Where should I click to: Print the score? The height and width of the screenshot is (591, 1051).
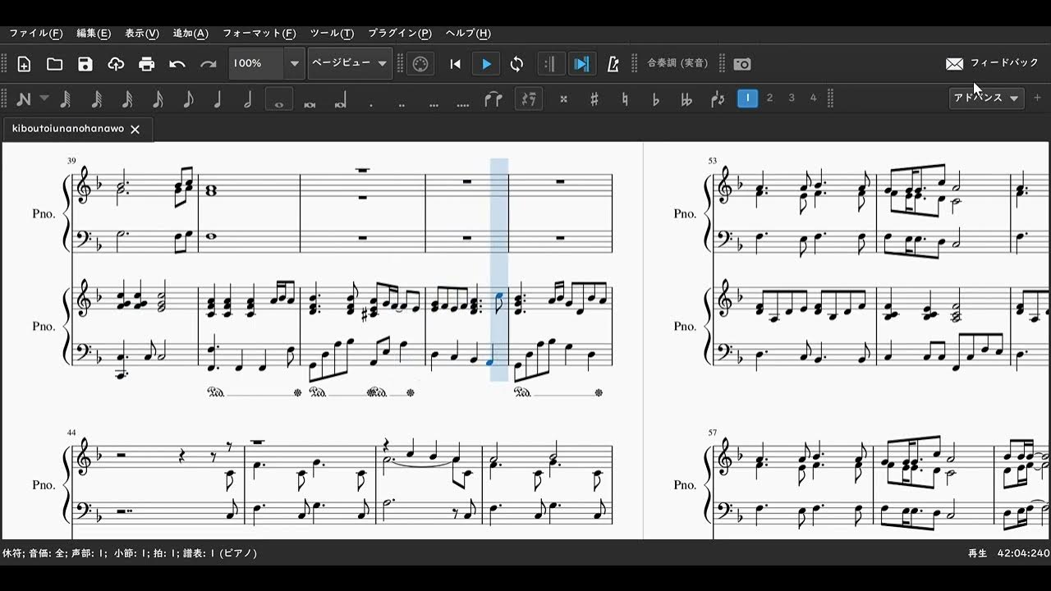pos(147,64)
